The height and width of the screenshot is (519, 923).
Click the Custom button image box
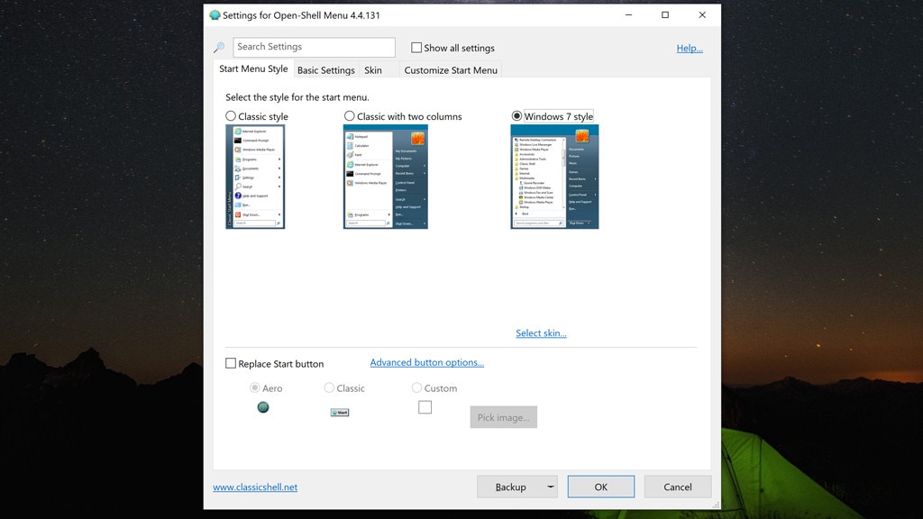424,408
